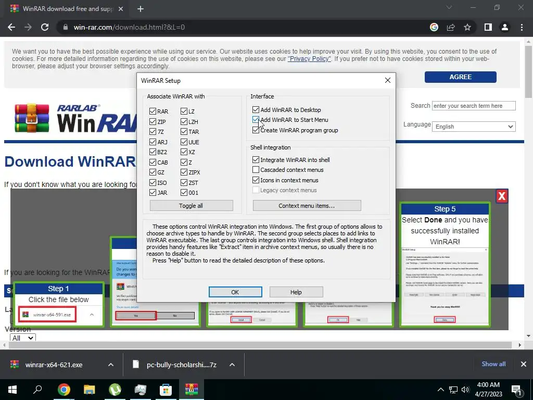Click the address bar URL
Screen dimensions: 533x400
129,27
